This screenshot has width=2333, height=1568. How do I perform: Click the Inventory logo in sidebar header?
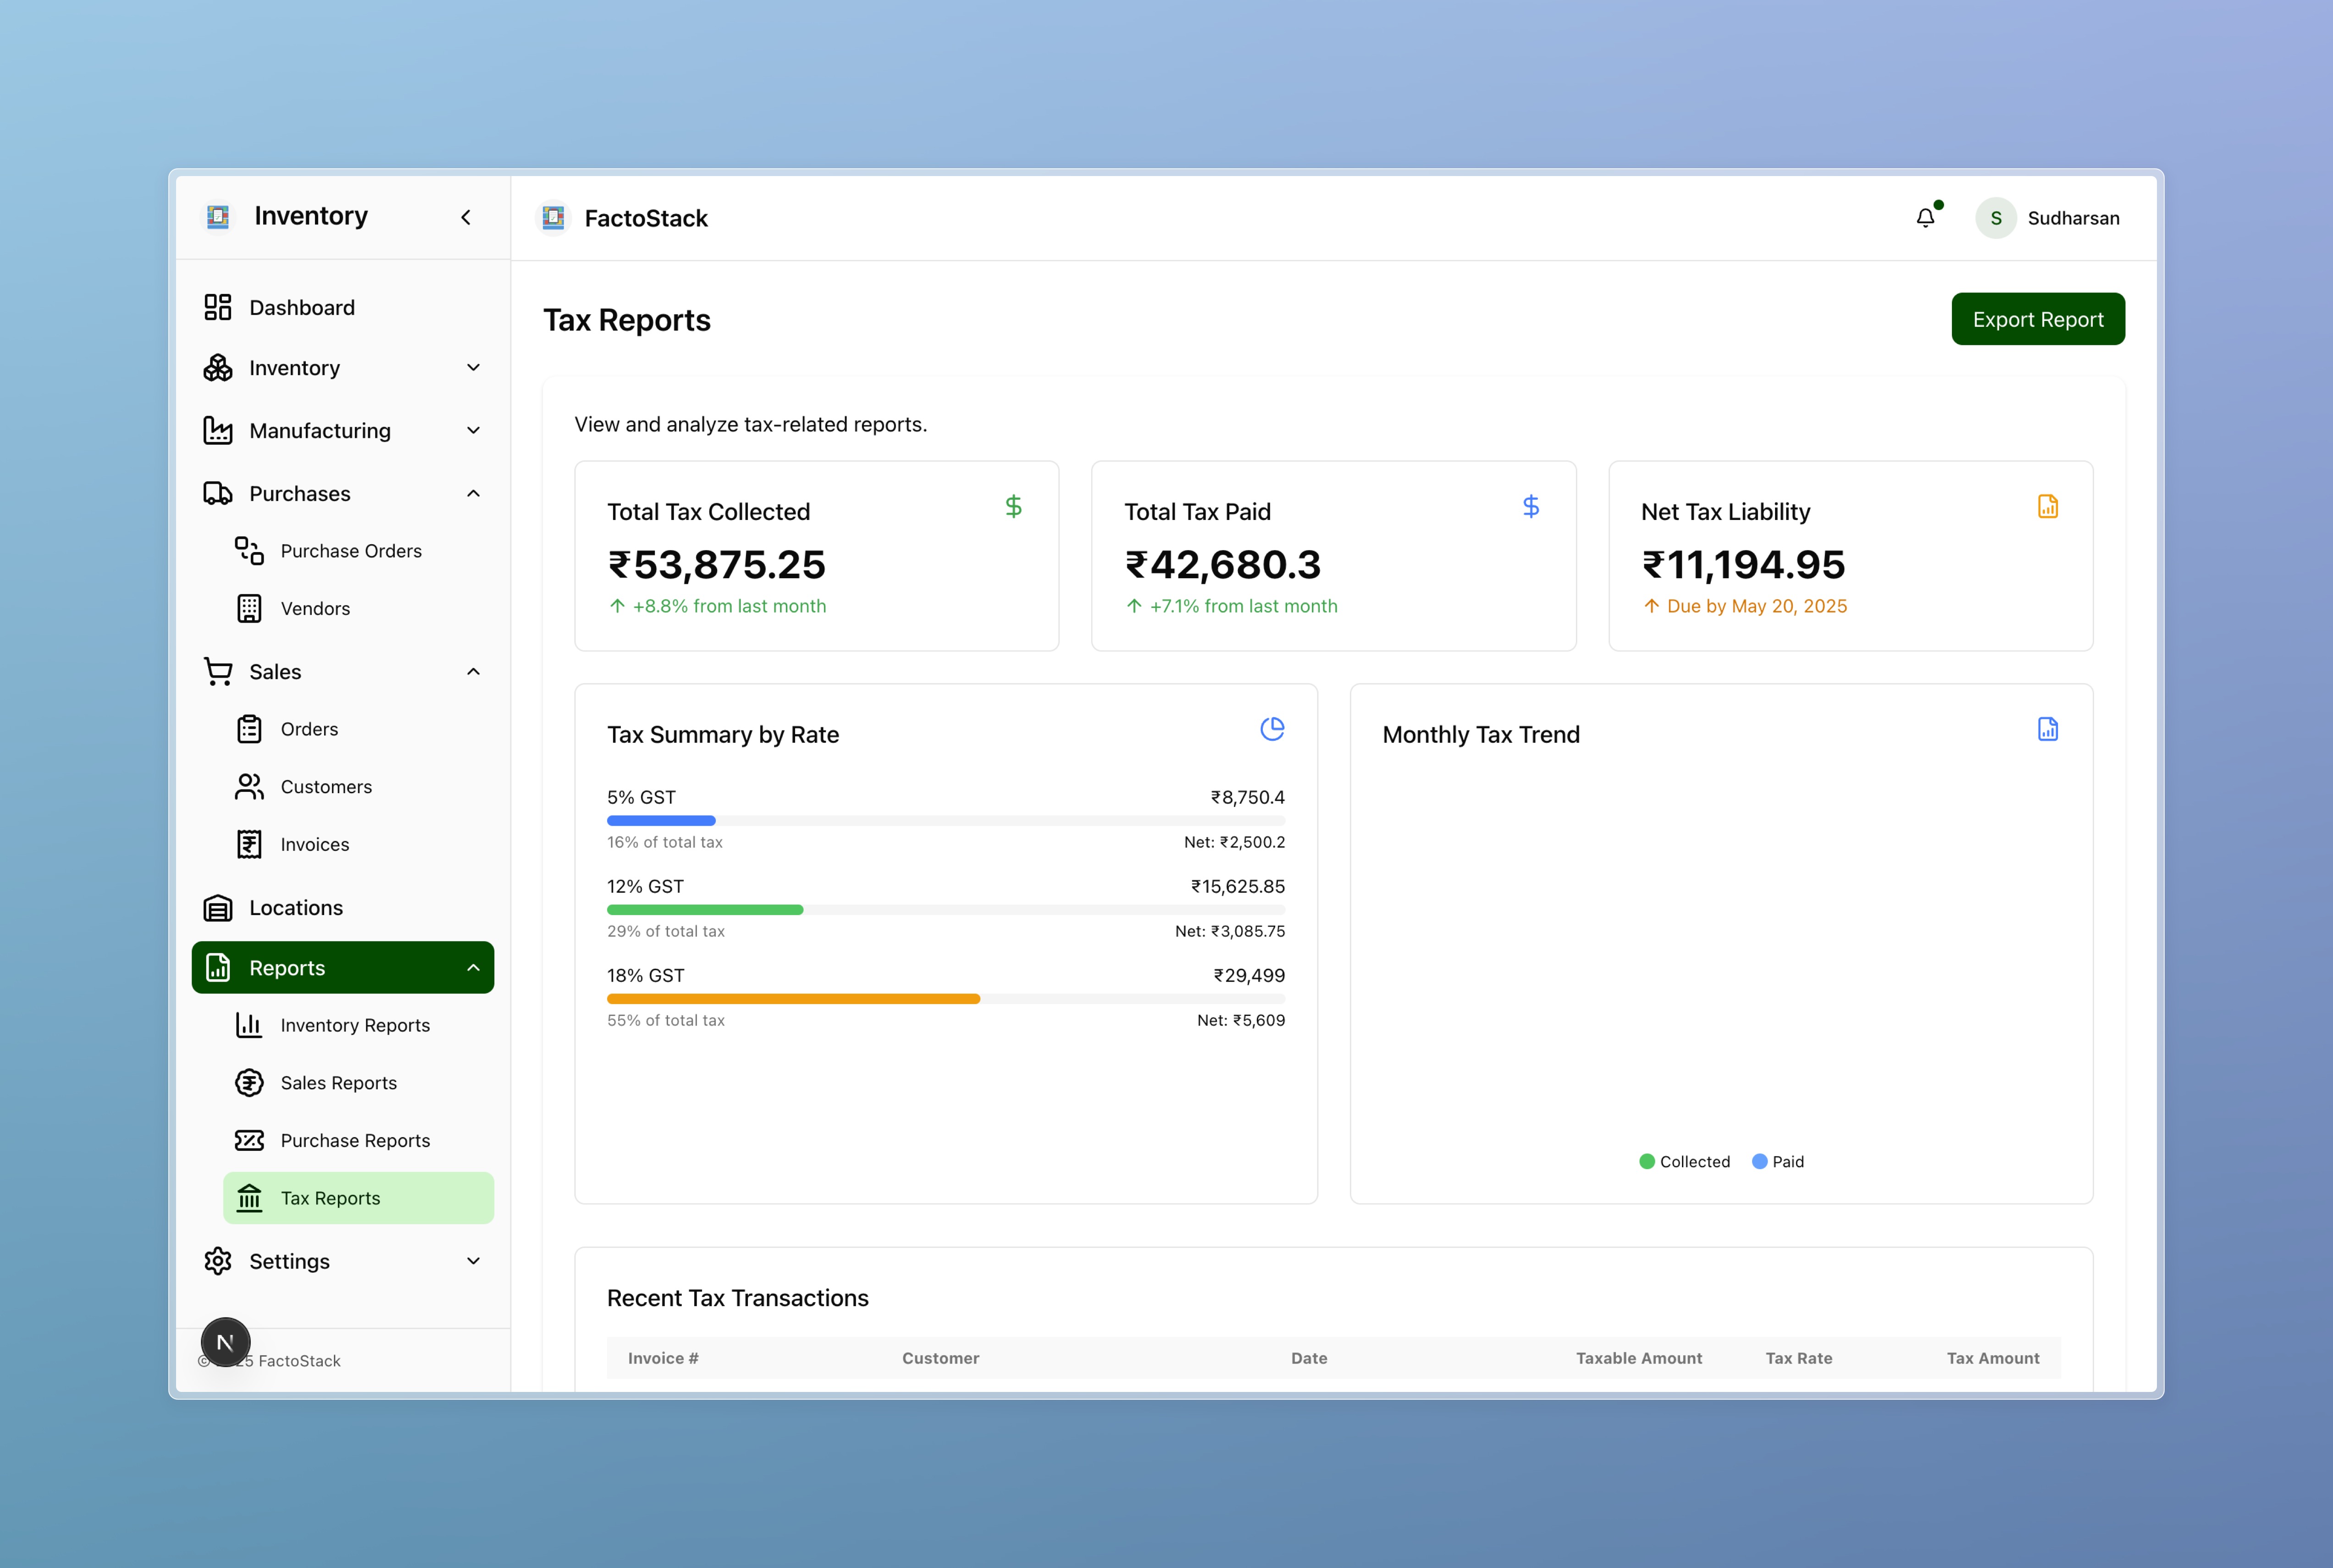(218, 216)
